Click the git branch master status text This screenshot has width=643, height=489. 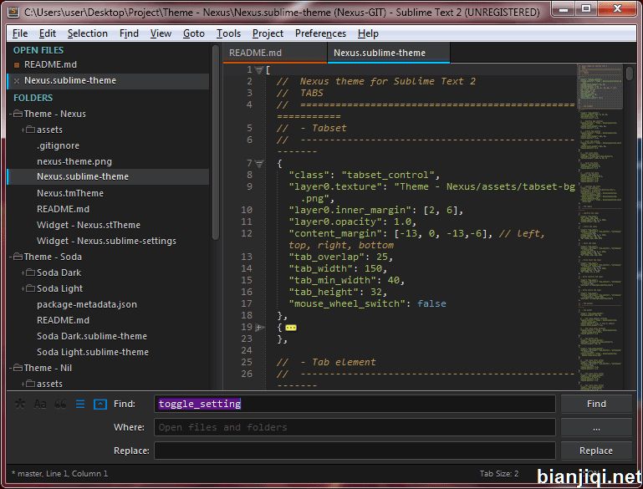[29, 473]
